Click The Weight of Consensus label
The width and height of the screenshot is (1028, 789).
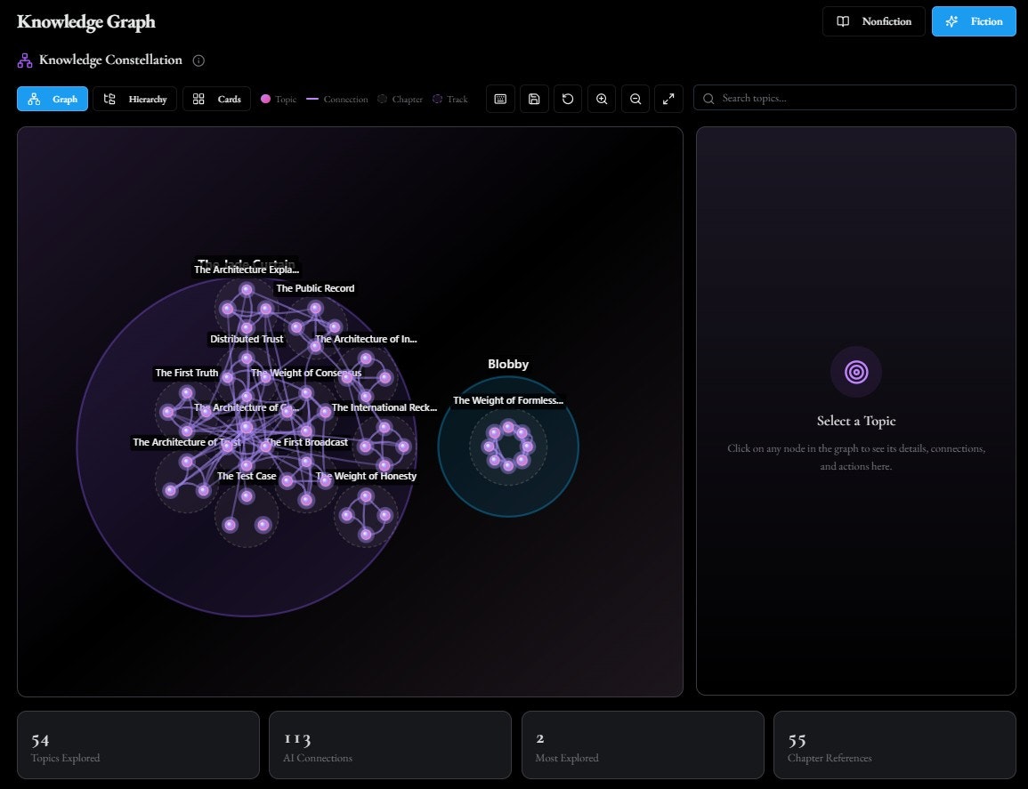point(306,373)
